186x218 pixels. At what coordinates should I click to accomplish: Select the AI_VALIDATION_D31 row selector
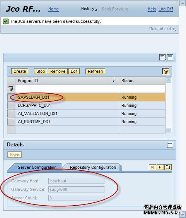click(11, 113)
